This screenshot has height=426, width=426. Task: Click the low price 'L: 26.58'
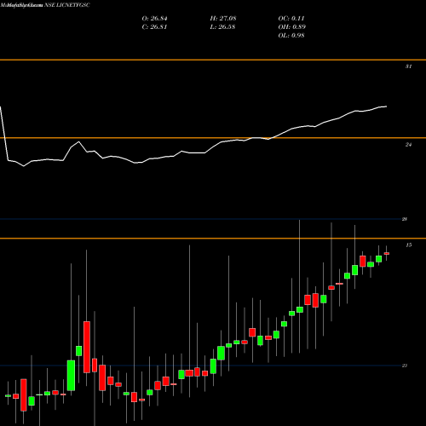[x=222, y=27]
